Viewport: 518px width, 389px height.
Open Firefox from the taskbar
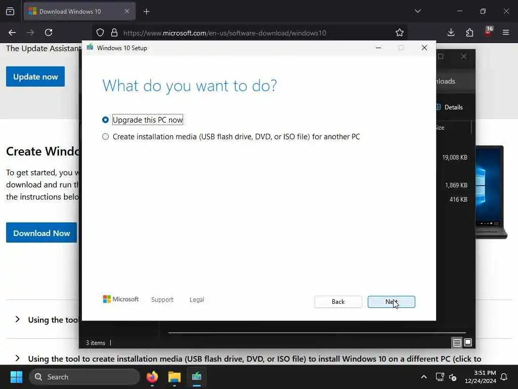coord(152,377)
